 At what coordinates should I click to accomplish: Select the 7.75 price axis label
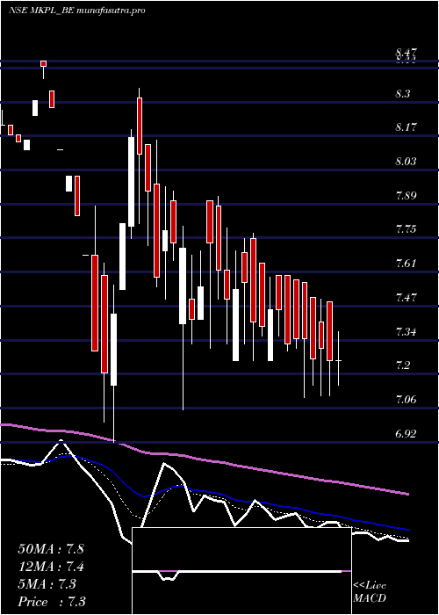point(407,229)
